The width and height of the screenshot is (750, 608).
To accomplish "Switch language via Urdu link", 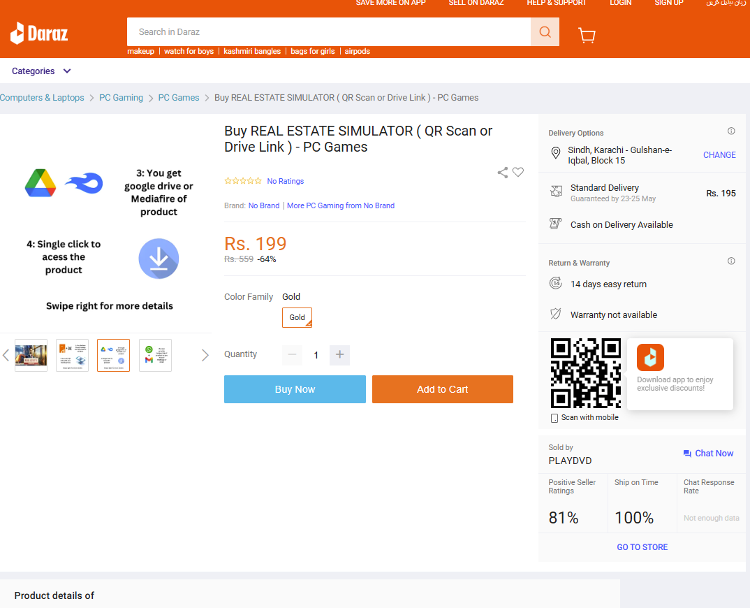I will [726, 3].
